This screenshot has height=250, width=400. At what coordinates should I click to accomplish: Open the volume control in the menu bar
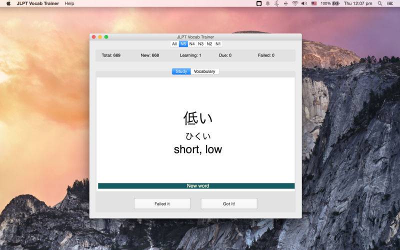click(304, 3)
